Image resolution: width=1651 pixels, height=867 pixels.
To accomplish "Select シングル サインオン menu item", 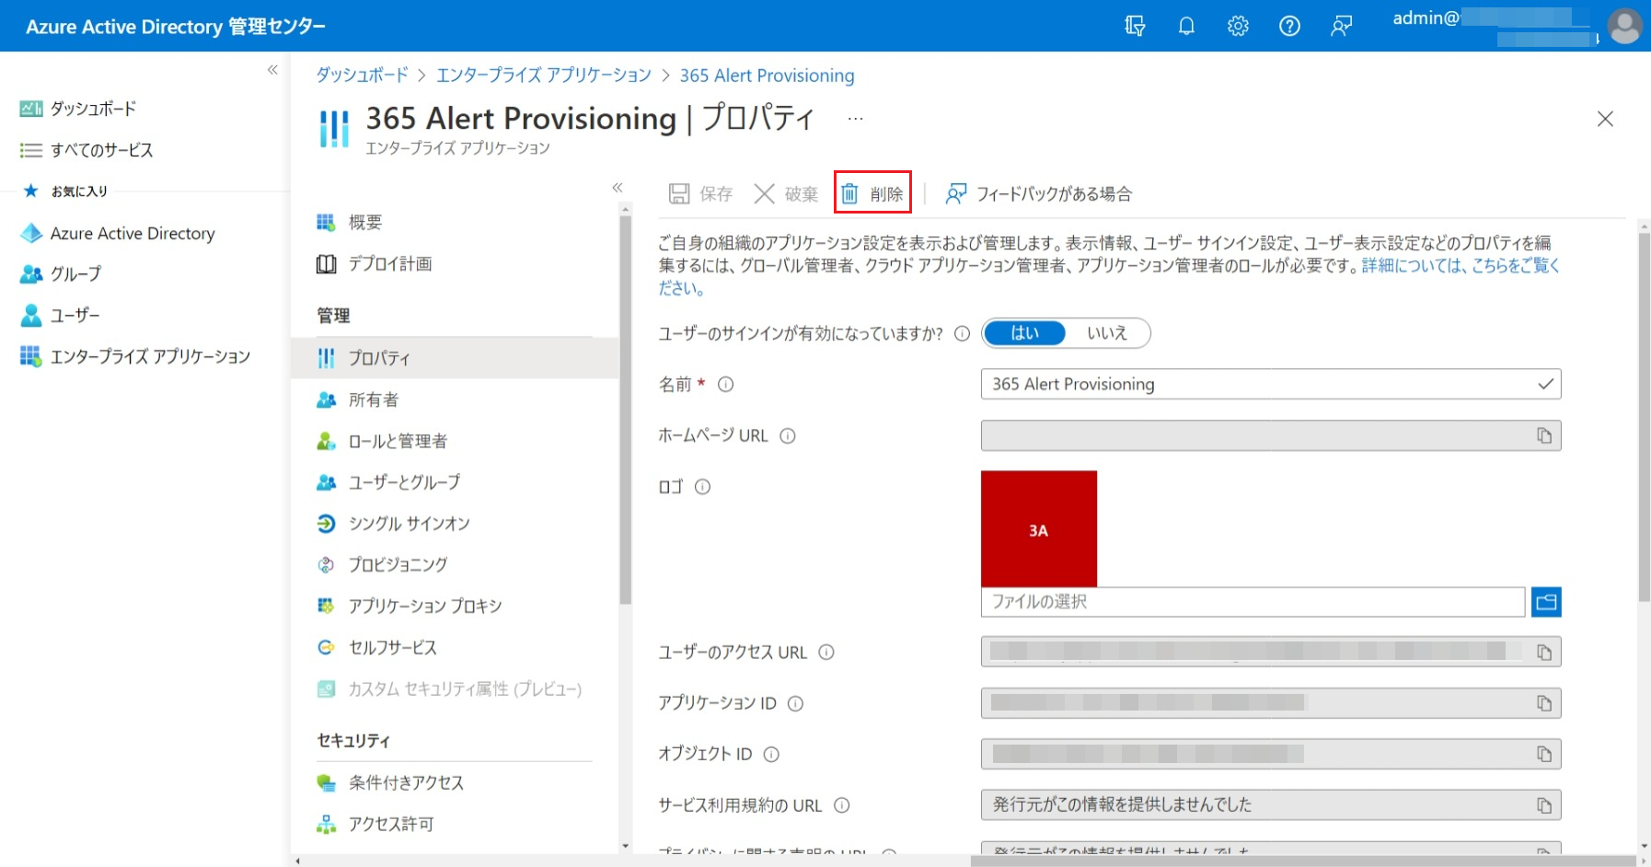I will pyautogui.click(x=409, y=524).
